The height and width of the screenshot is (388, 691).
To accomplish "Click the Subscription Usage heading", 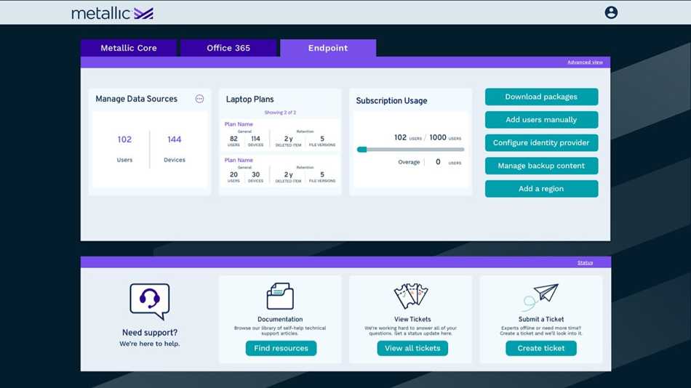I will coord(391,101).
